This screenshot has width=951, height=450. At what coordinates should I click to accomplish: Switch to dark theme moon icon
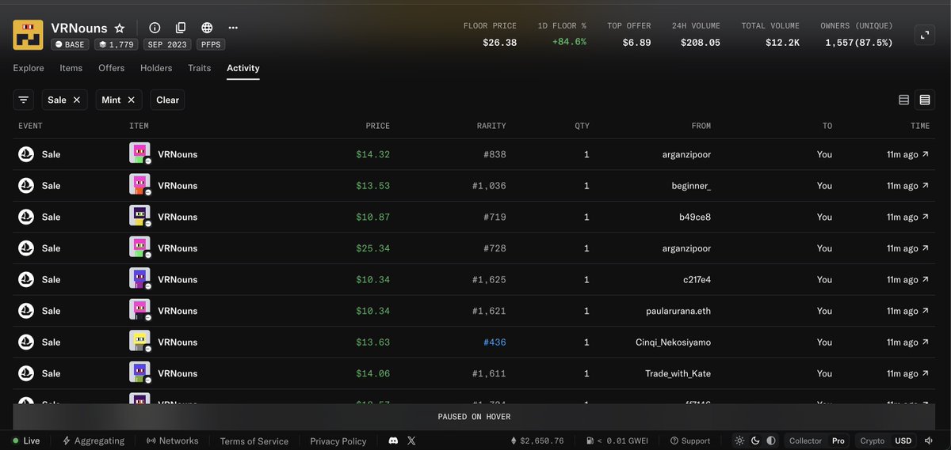coord(755,441)
